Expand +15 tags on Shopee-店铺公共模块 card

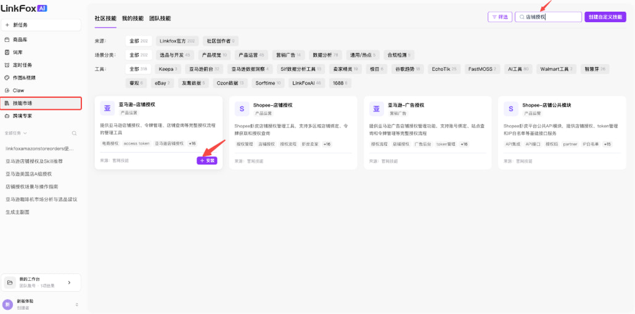click(x=607, y=143)
